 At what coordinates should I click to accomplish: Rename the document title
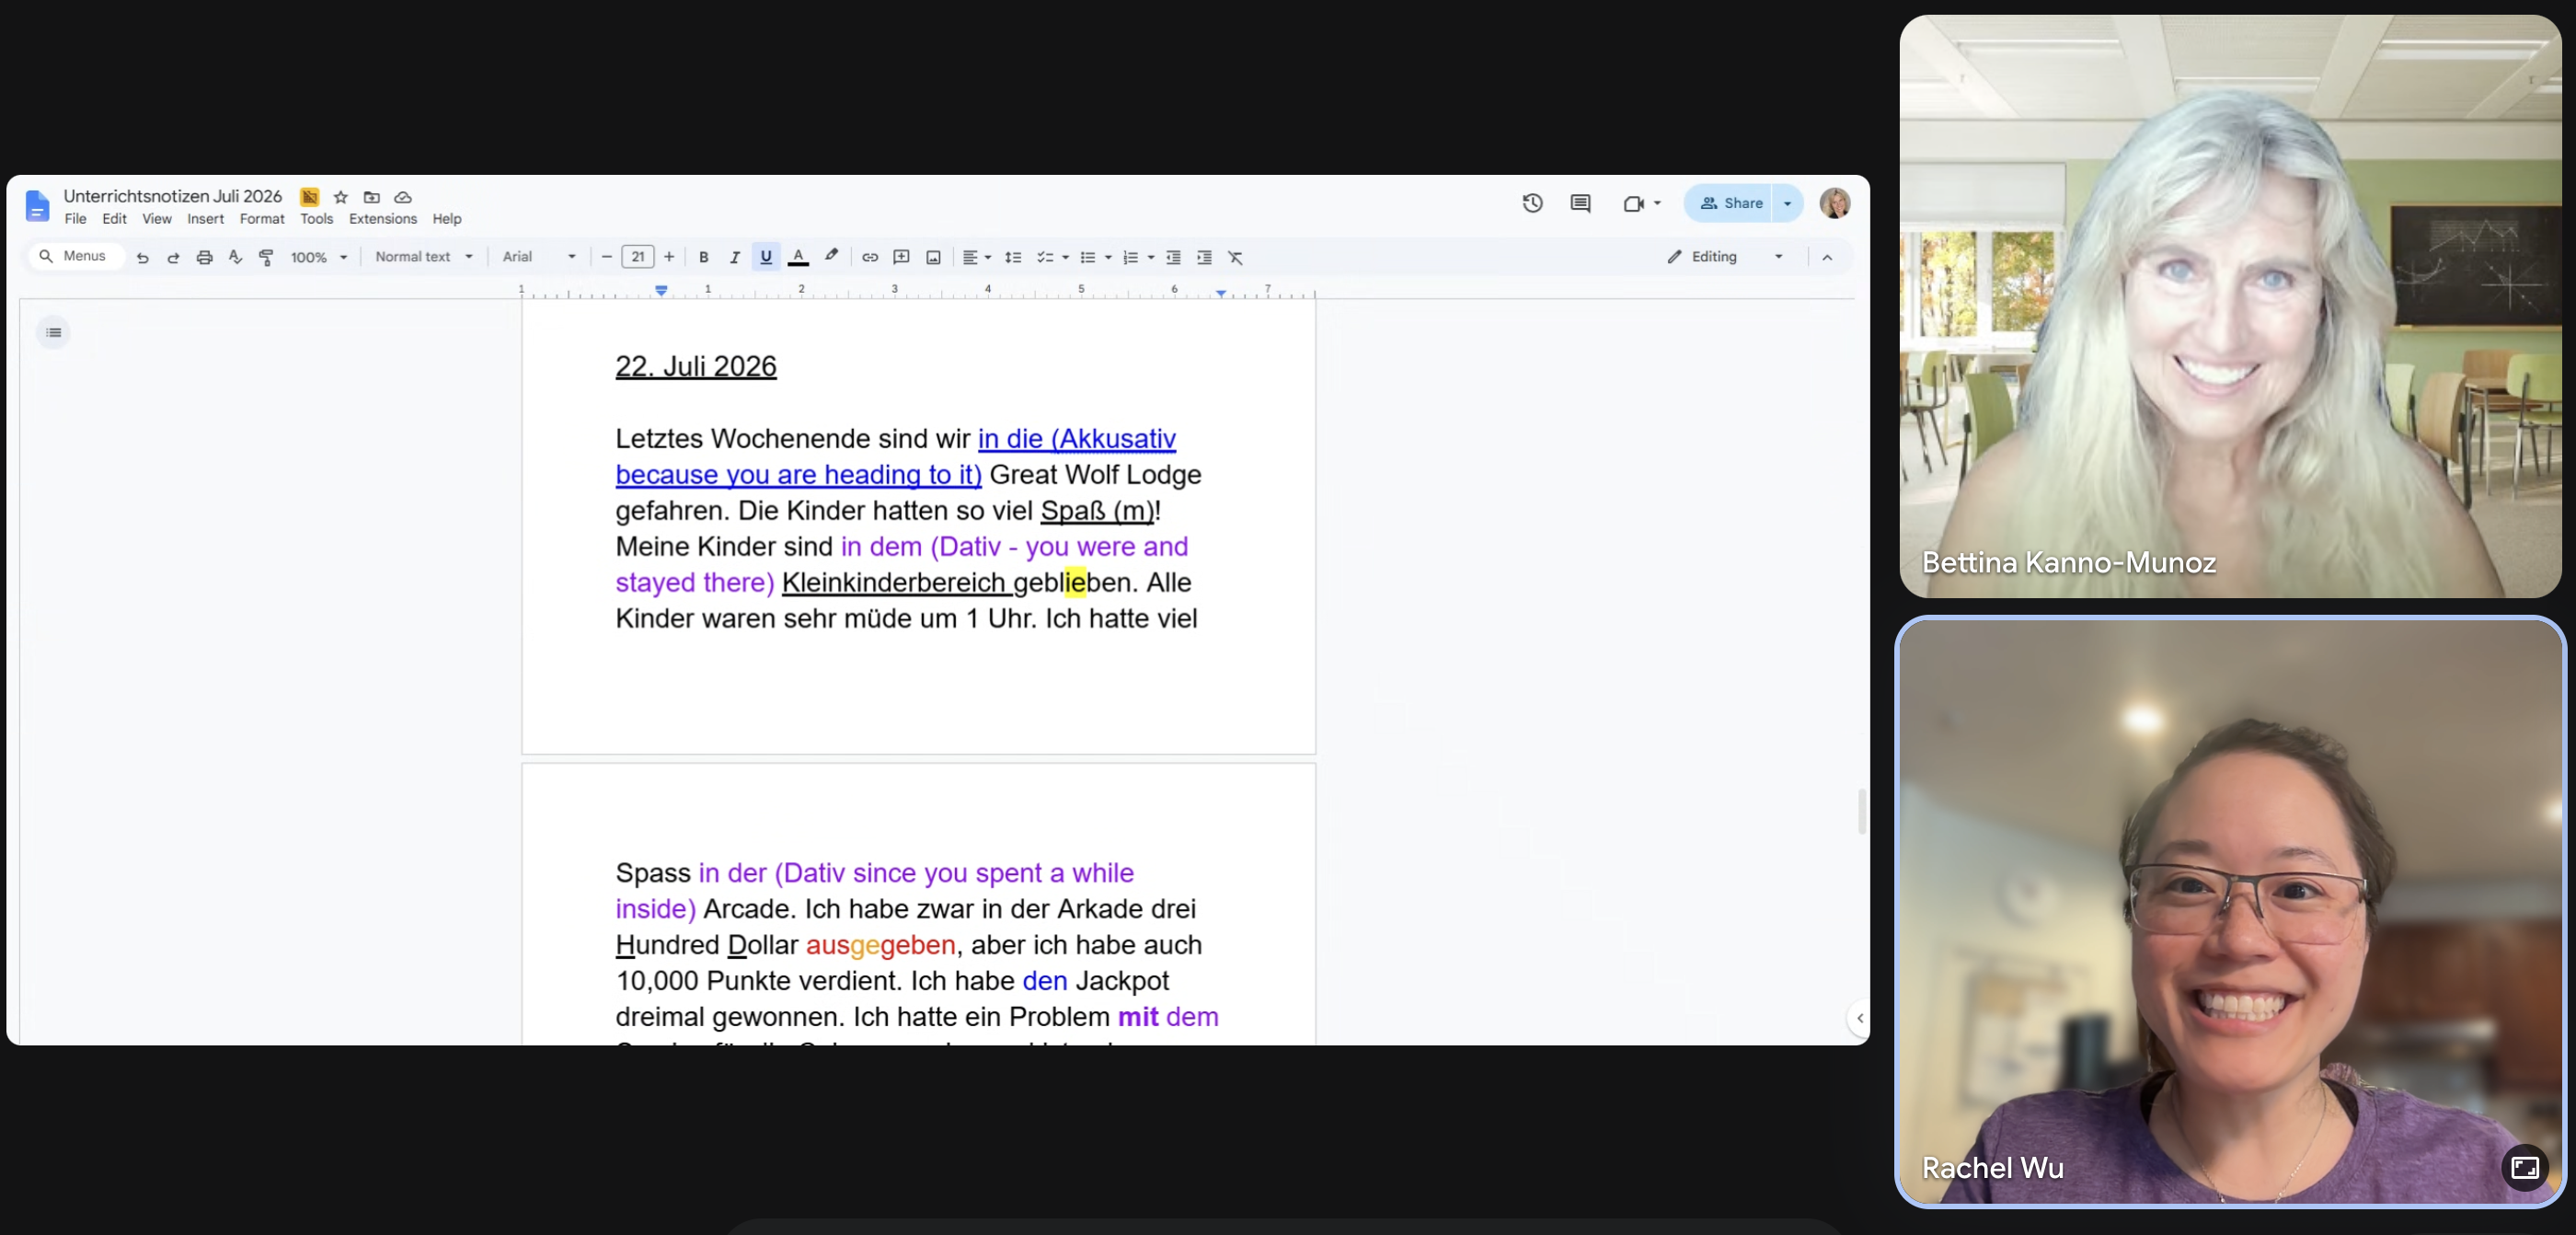(173, 197)
